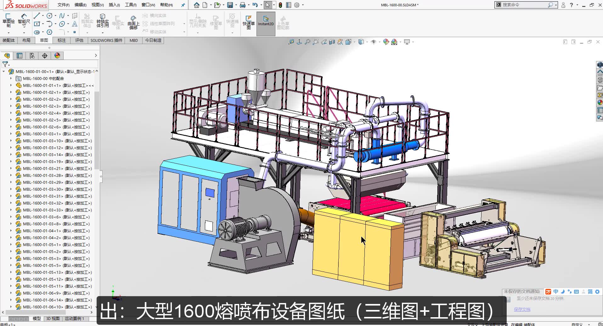This screenshot has width=603, height=326.
Task: Collapse the MBL-1600-01-00<1> root node
Action: click(x=3, y=71)
